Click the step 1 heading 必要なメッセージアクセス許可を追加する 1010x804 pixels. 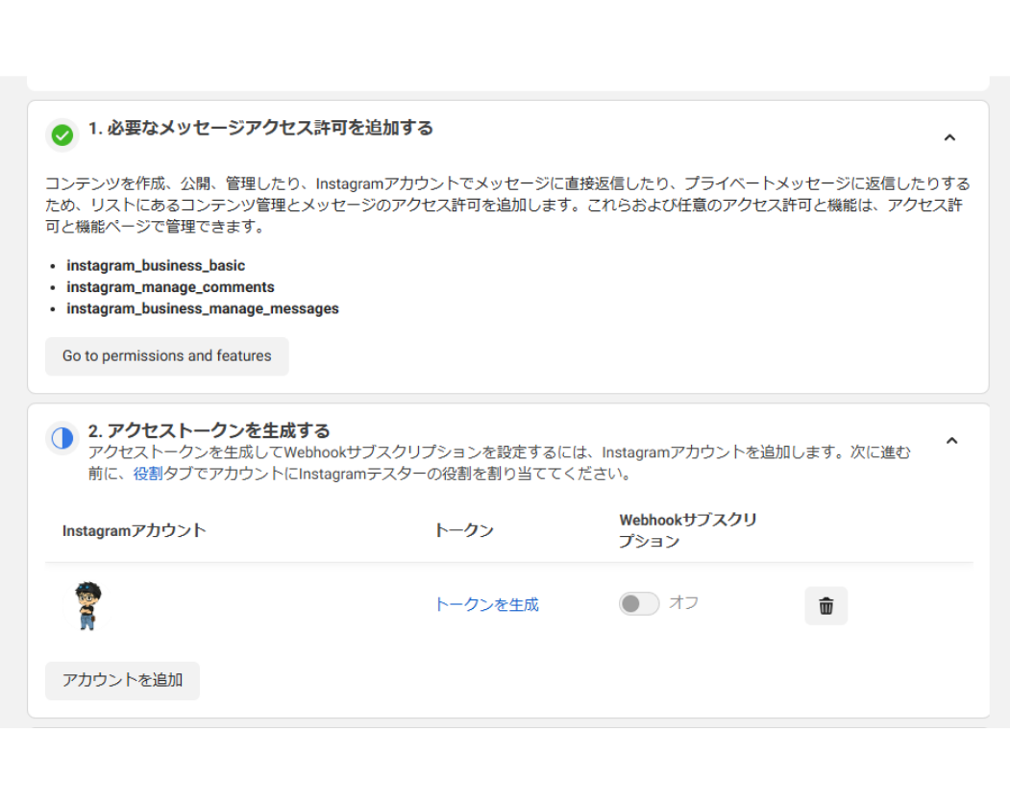260,128
